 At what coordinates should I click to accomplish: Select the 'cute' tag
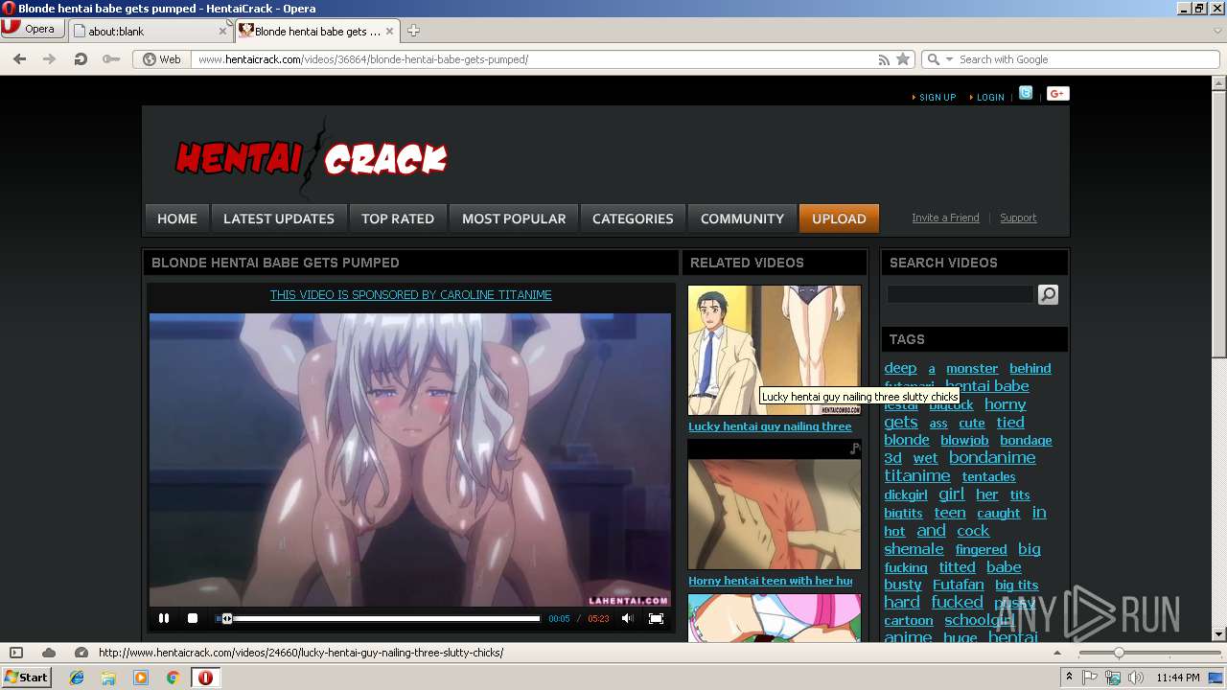tap(972, 423)
